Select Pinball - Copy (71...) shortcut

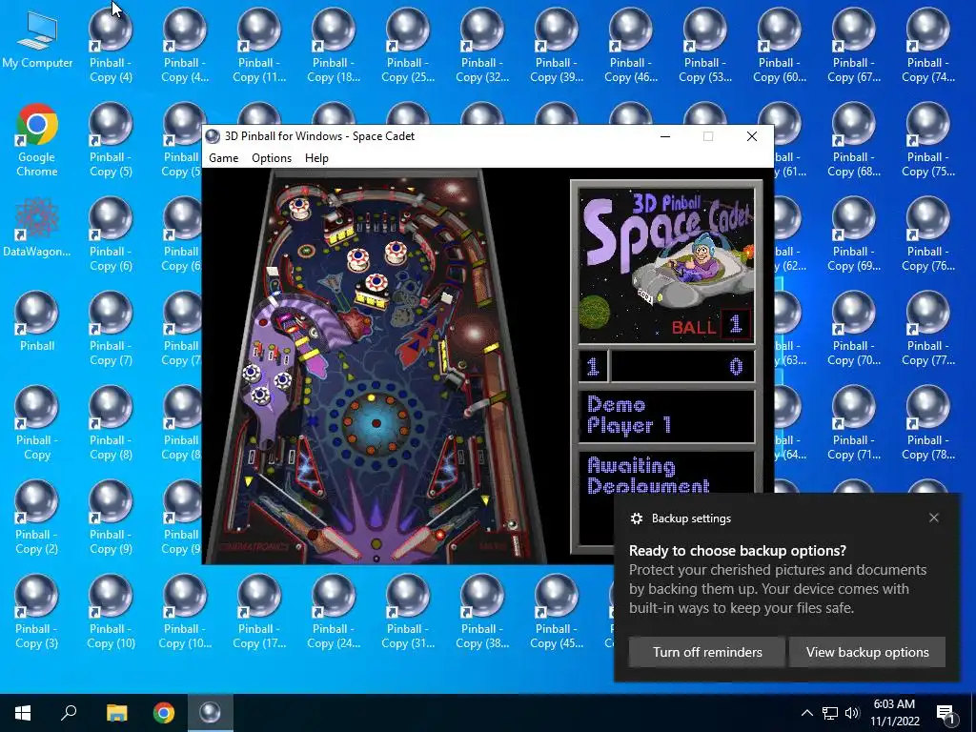854,423
